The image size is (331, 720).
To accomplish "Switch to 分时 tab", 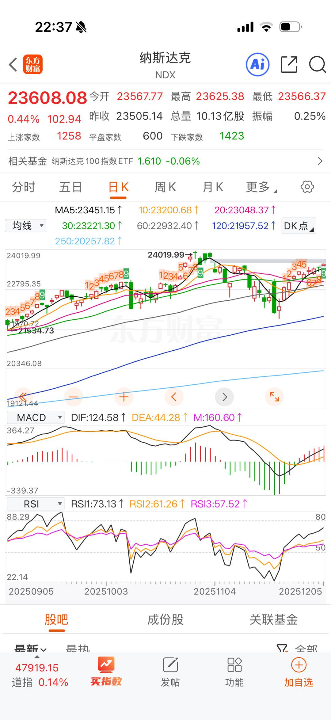I will (x=23, y=187).
